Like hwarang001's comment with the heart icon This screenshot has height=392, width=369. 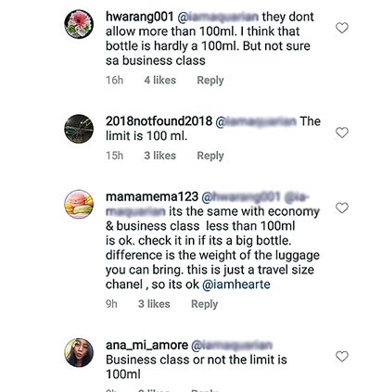click(x=342, y=28)
